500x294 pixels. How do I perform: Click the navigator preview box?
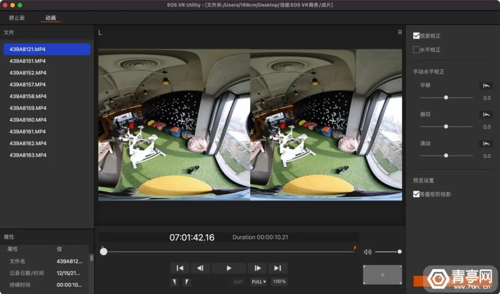click(x=382, y=275)
